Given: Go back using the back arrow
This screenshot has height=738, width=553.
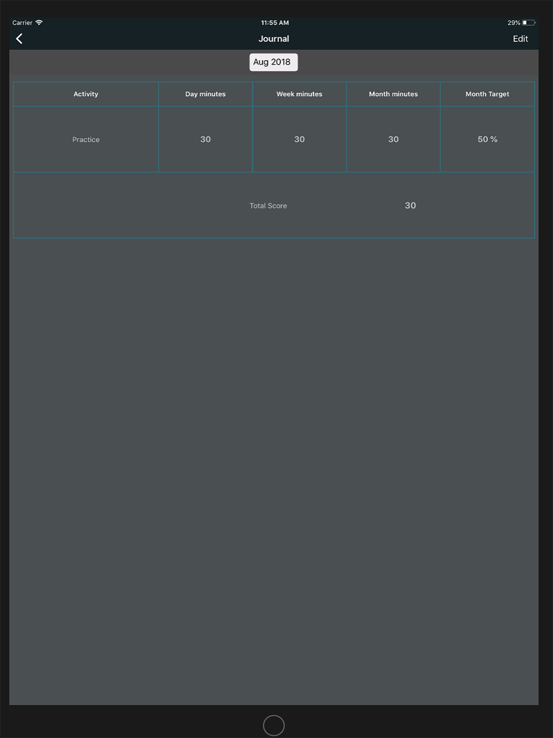Looking at the screenshot, I should click(x=19, y=39).
